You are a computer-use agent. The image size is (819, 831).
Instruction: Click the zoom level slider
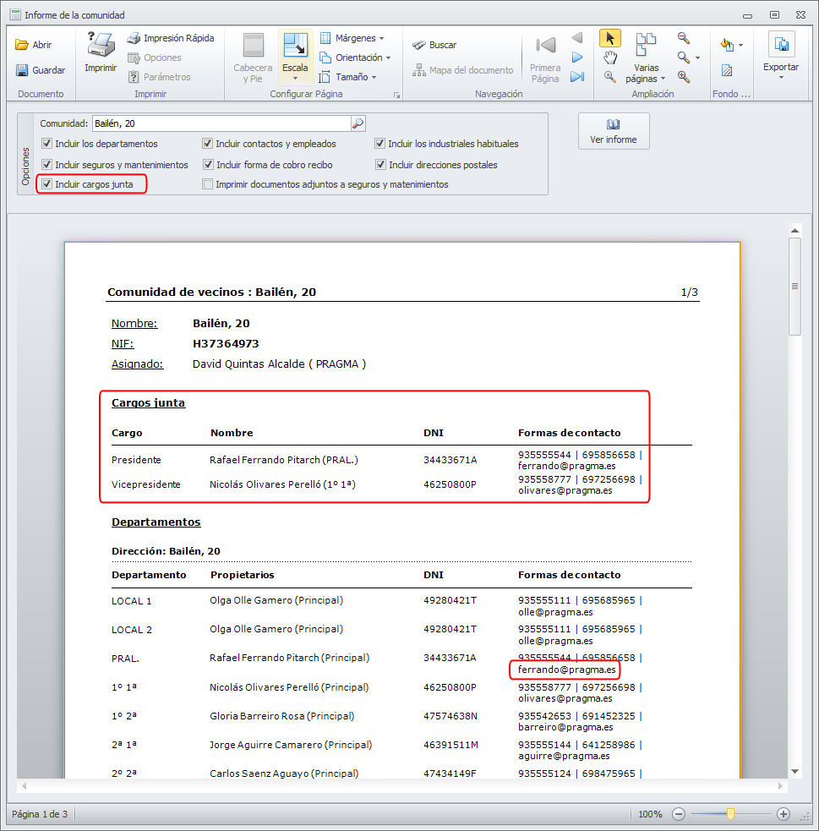click(x=730, y=814)
